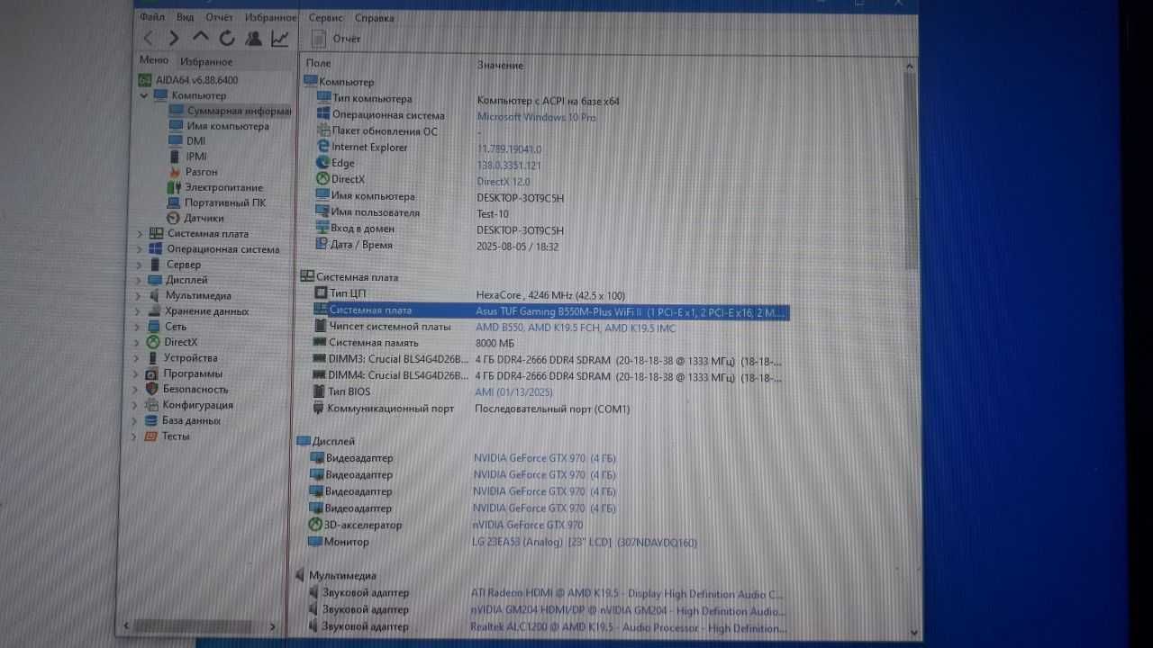Click the Edge browser icon in the list
The image size is (1153, 648).
[323, 163]
